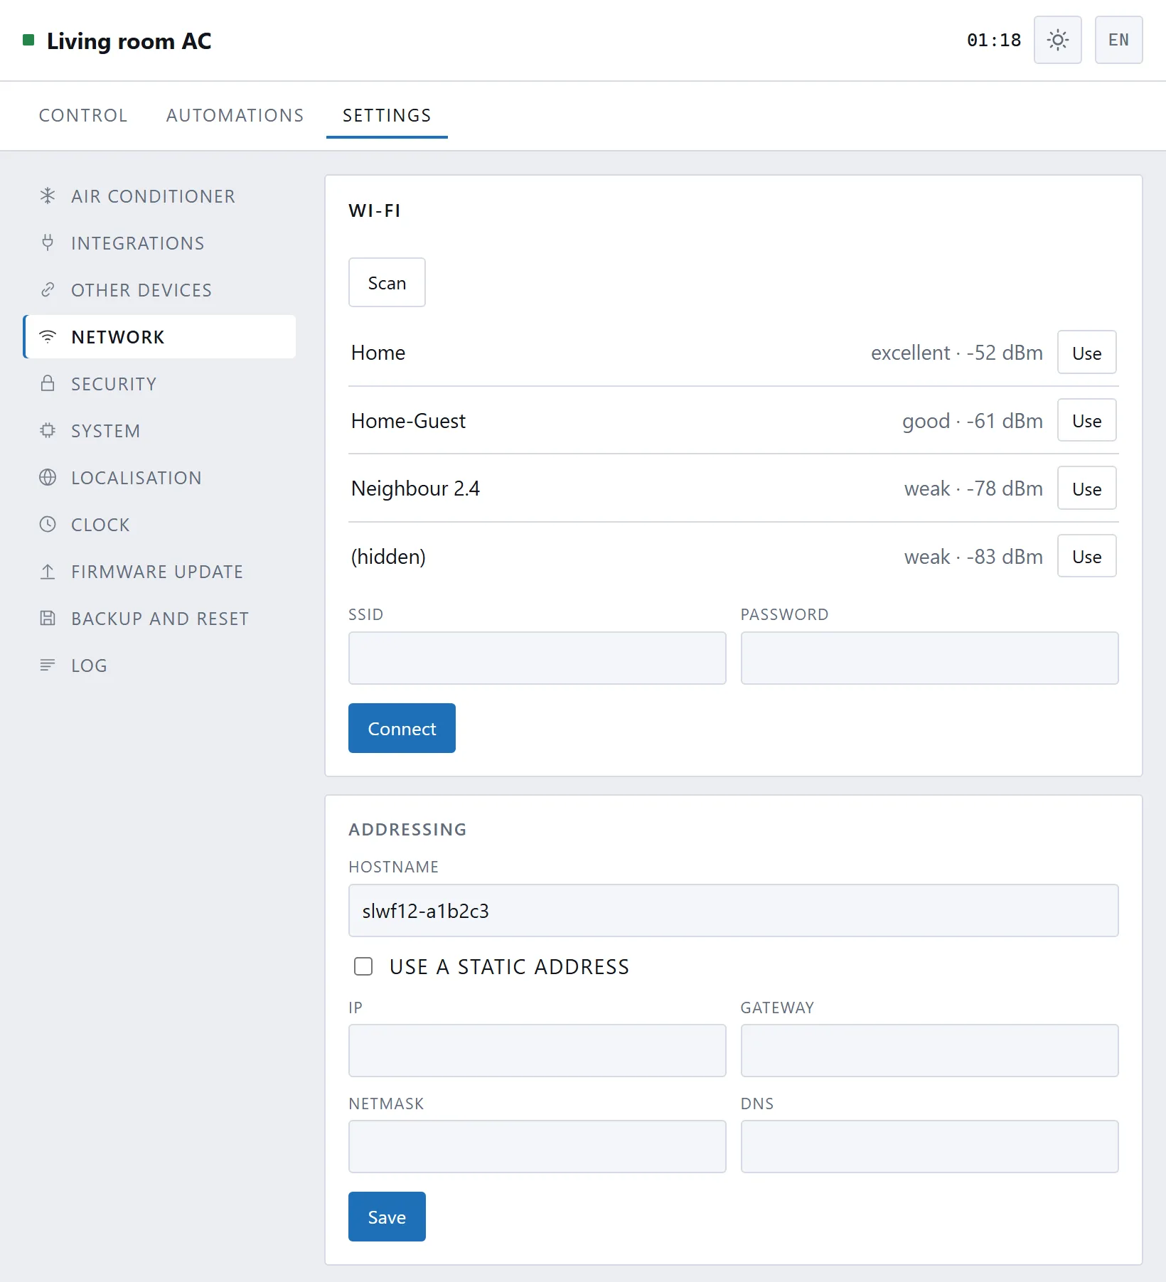Focus the Password input field
The height and width of the screenshot is (1282, 1166).
click(x=929, y=658)
